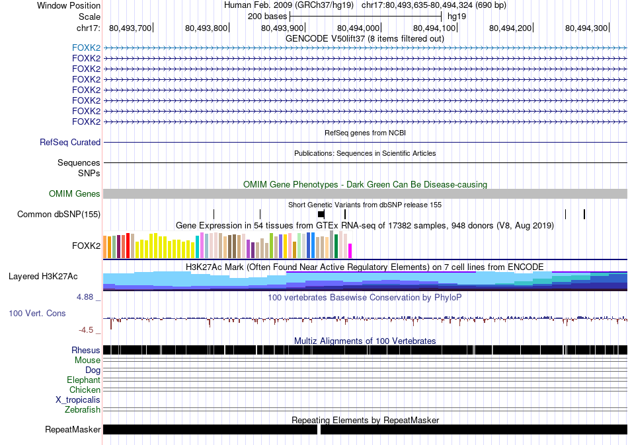The height and width of the screenshot is (445, 628).
Task: Click the Chicken alignment label
Action: click(85, 390)
